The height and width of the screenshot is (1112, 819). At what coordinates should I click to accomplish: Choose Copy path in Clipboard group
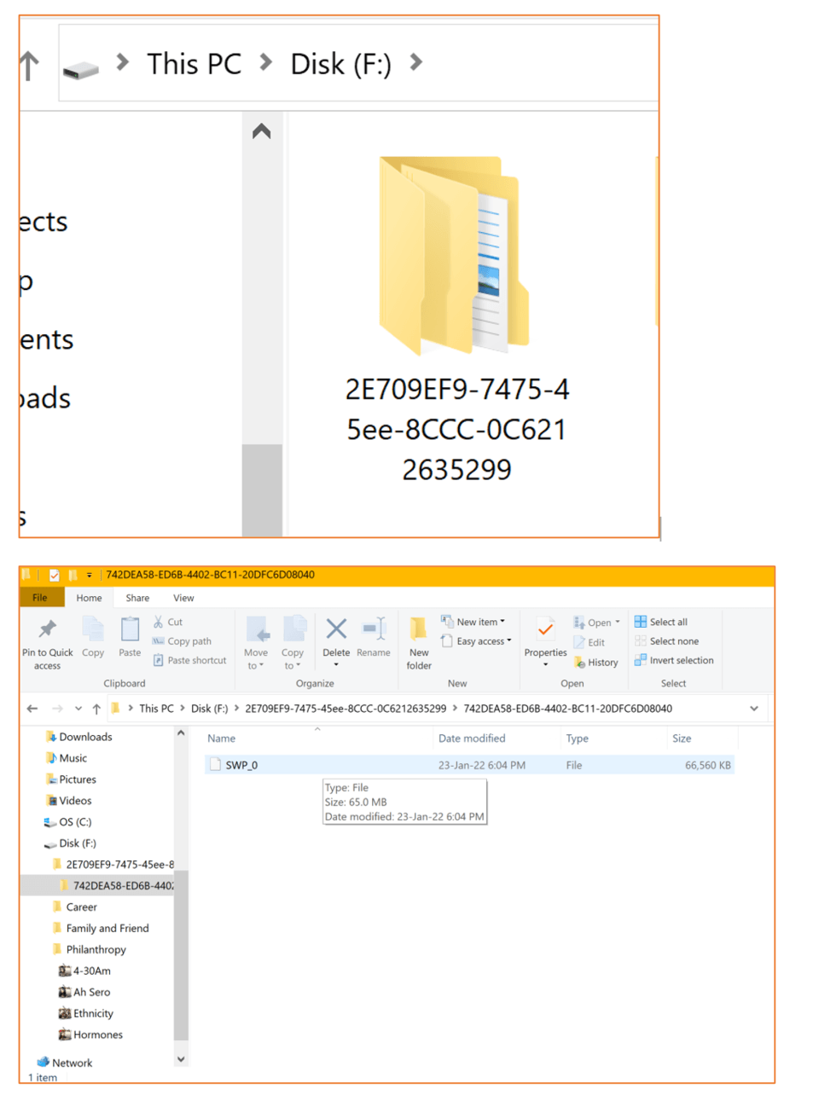182,641
